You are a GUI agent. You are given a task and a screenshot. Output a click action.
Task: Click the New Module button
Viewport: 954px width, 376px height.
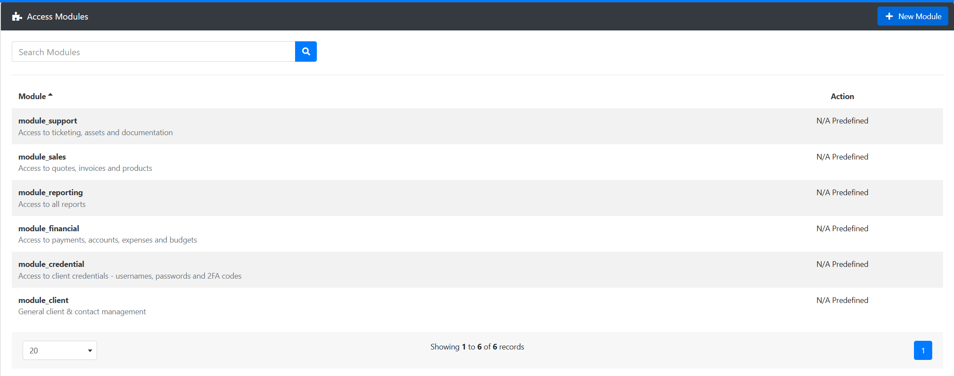(912, 17)
